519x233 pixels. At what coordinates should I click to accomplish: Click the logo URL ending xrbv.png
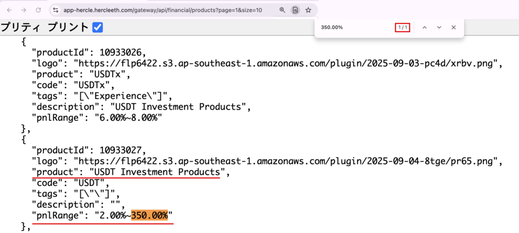click(x=286, y=63)
